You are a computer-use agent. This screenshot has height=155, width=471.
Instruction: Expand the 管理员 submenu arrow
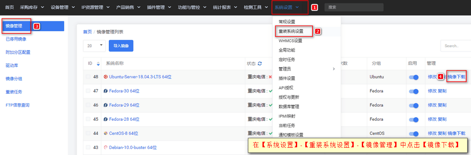pos(334,69)
